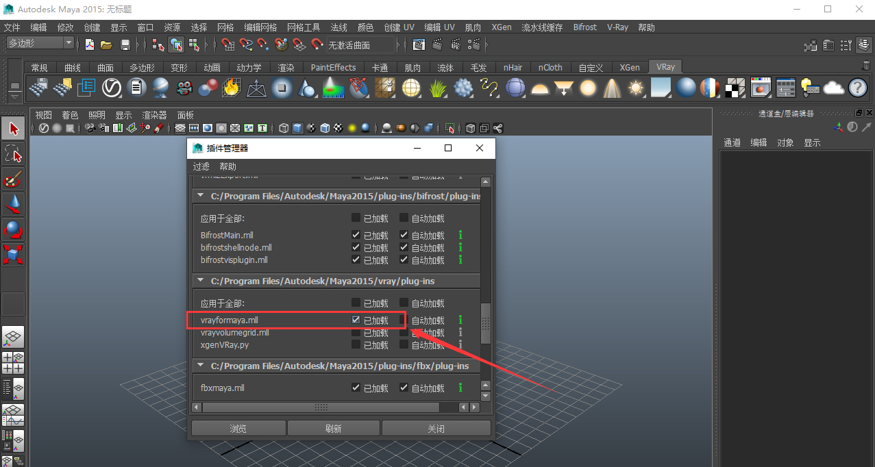875x467 pixels.
Task: Open a scene with the folder icon
Action: point(106,45)
